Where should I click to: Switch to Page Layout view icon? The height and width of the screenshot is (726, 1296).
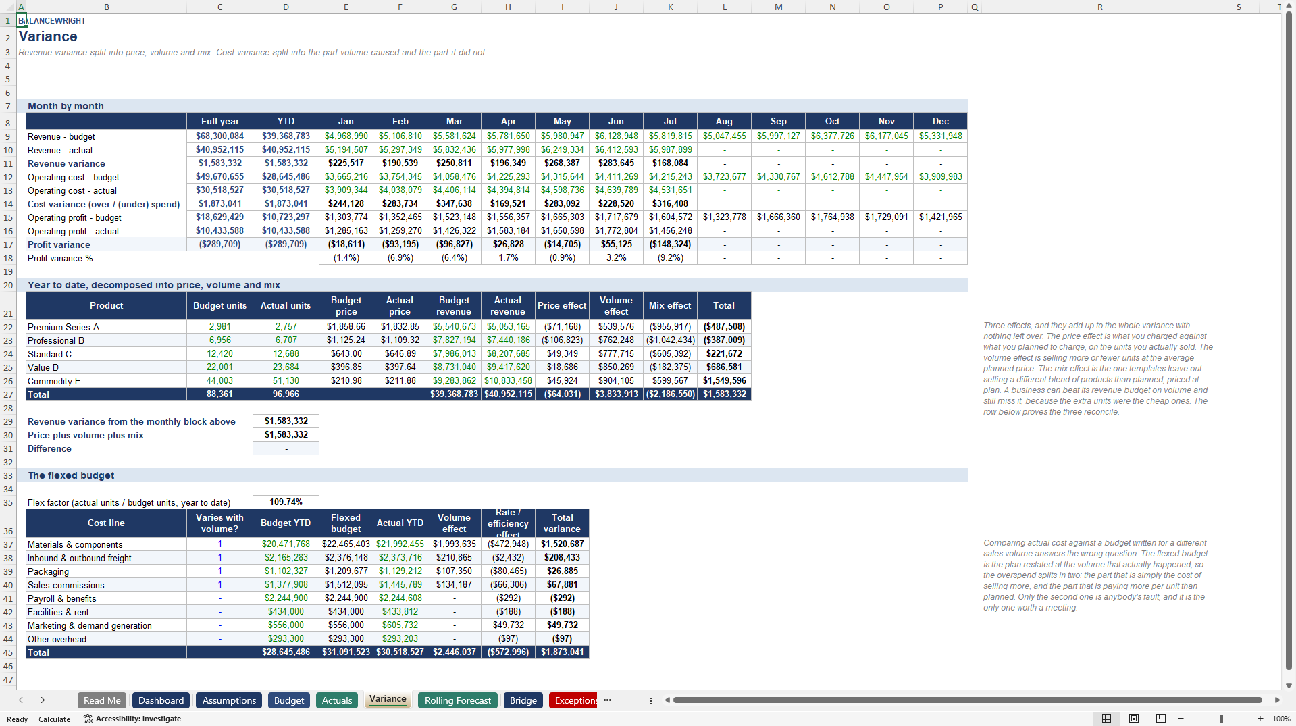pyautogui.click(x=1133, y=719)
